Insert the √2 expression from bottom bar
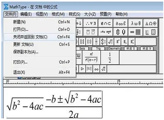 tap(103, 69)
